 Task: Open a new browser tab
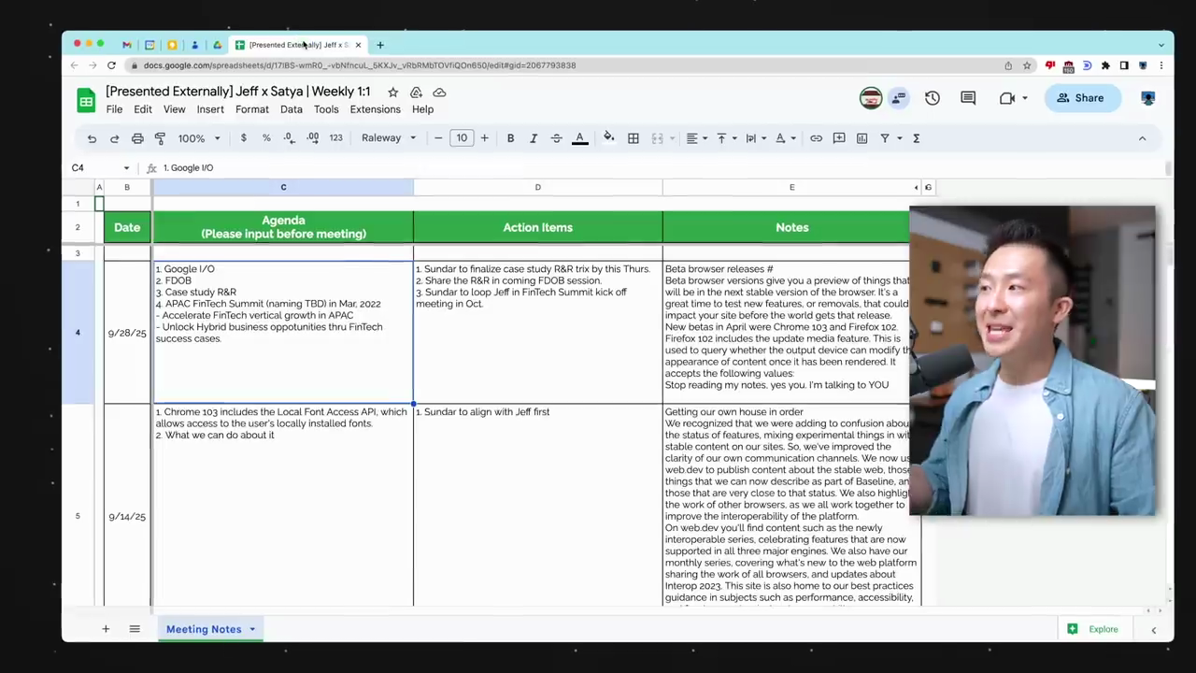click(x=380, y=45)
